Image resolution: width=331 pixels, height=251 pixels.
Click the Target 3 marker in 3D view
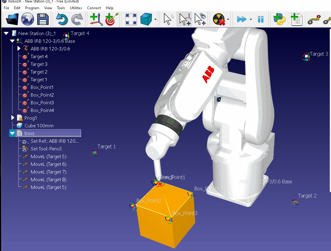[x=306, y=56]
